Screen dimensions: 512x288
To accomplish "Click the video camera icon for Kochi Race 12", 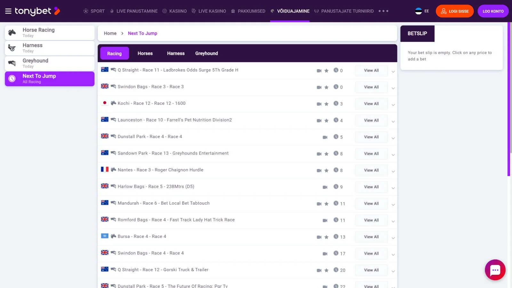I will coord(319,104).
